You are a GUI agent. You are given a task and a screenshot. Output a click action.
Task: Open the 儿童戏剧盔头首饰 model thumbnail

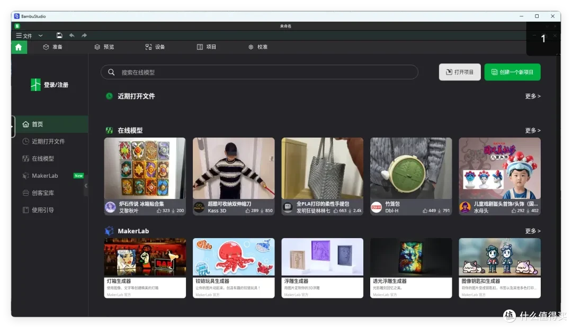click(499, 168)
